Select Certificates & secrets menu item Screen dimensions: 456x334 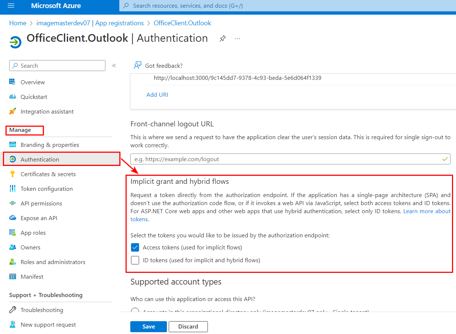[x=48, y=174]
